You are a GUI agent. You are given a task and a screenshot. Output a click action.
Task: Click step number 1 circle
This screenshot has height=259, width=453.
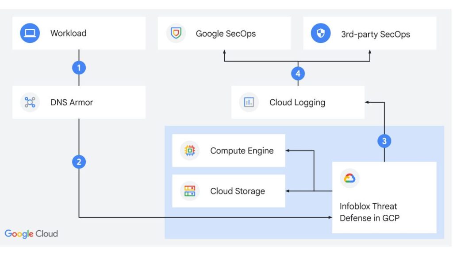point(79,68)
